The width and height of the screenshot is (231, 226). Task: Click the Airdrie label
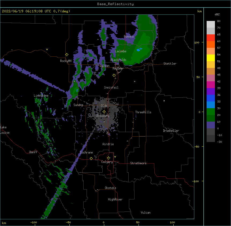(x=108, y=144)
